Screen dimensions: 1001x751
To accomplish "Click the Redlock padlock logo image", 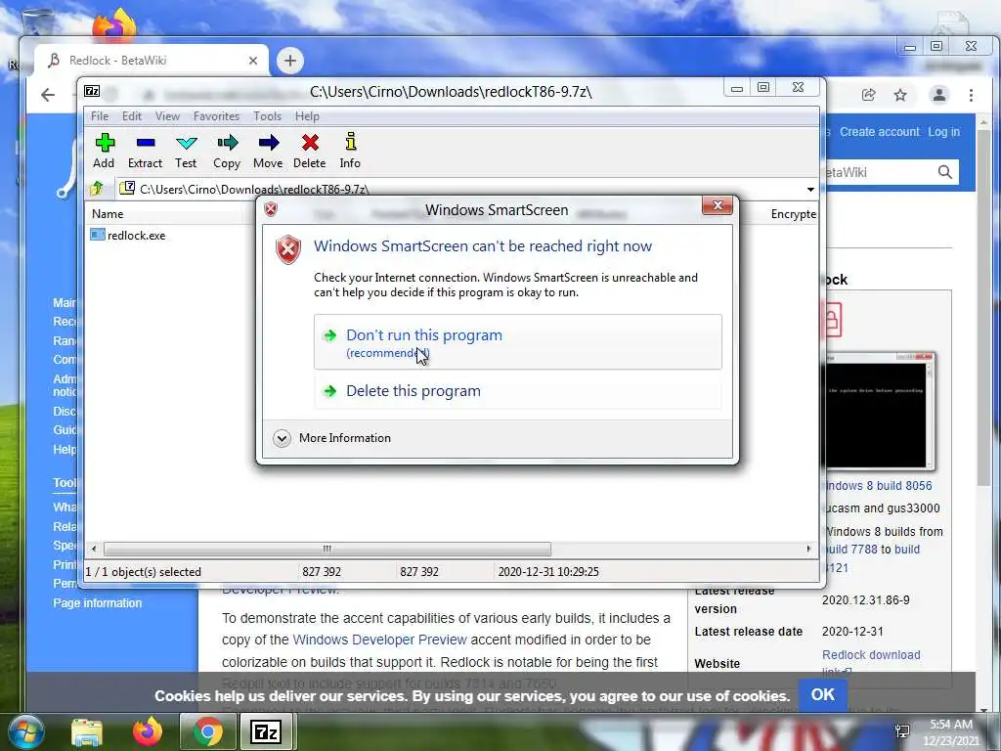I will [832, 320].
